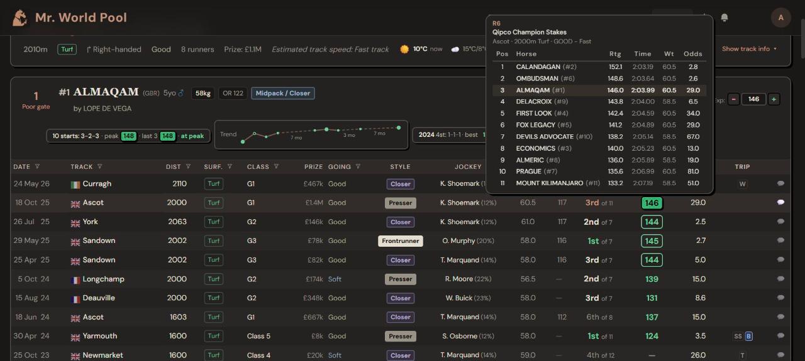Click the OR 122 badge
Screen dimensions: 805x361
click(233, 94)
